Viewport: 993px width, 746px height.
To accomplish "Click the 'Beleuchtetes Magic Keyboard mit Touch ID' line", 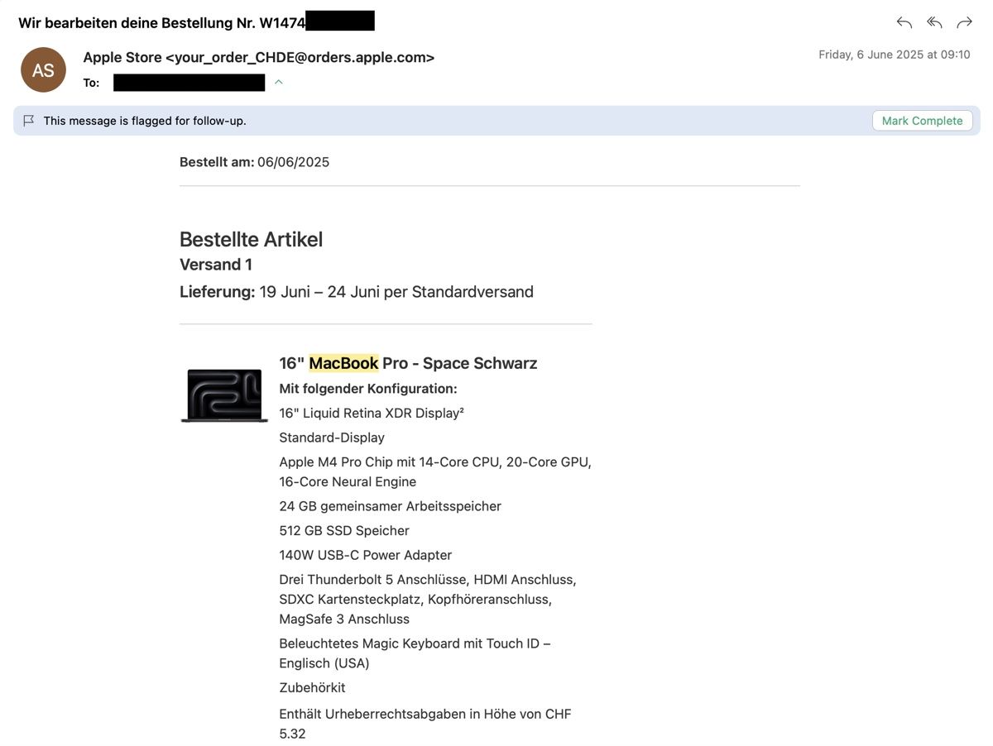I will point(415,653).
